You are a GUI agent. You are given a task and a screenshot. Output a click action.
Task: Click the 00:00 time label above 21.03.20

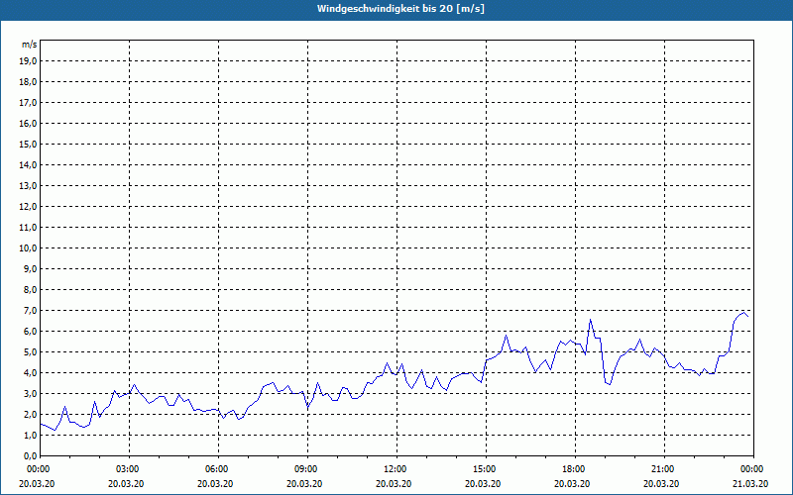751,469
